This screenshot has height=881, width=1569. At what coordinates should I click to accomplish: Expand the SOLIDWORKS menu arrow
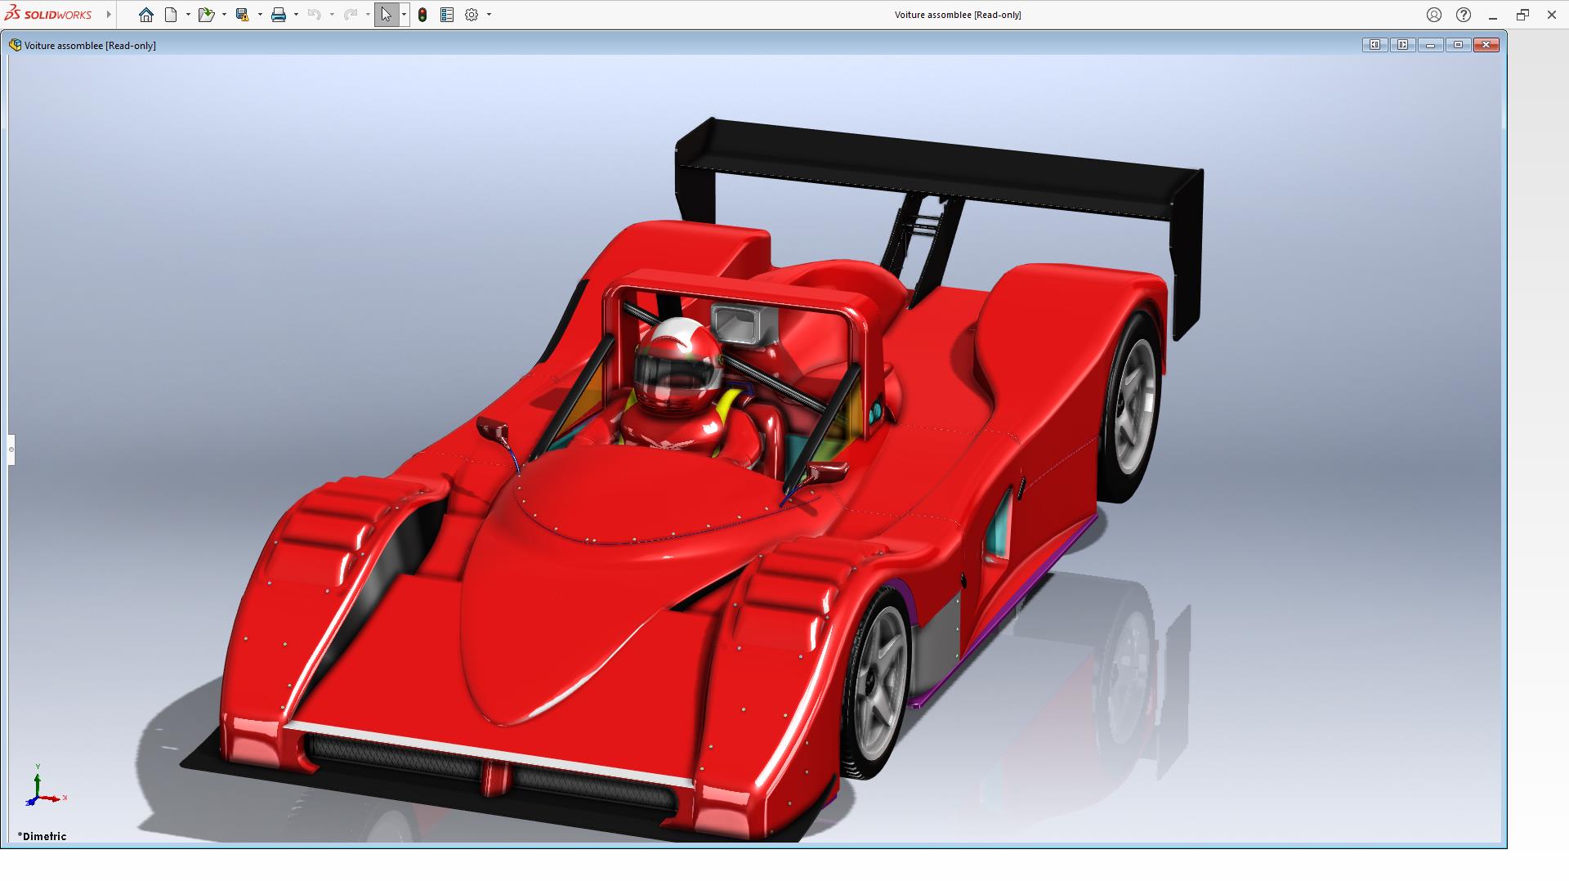pos(109,15)
